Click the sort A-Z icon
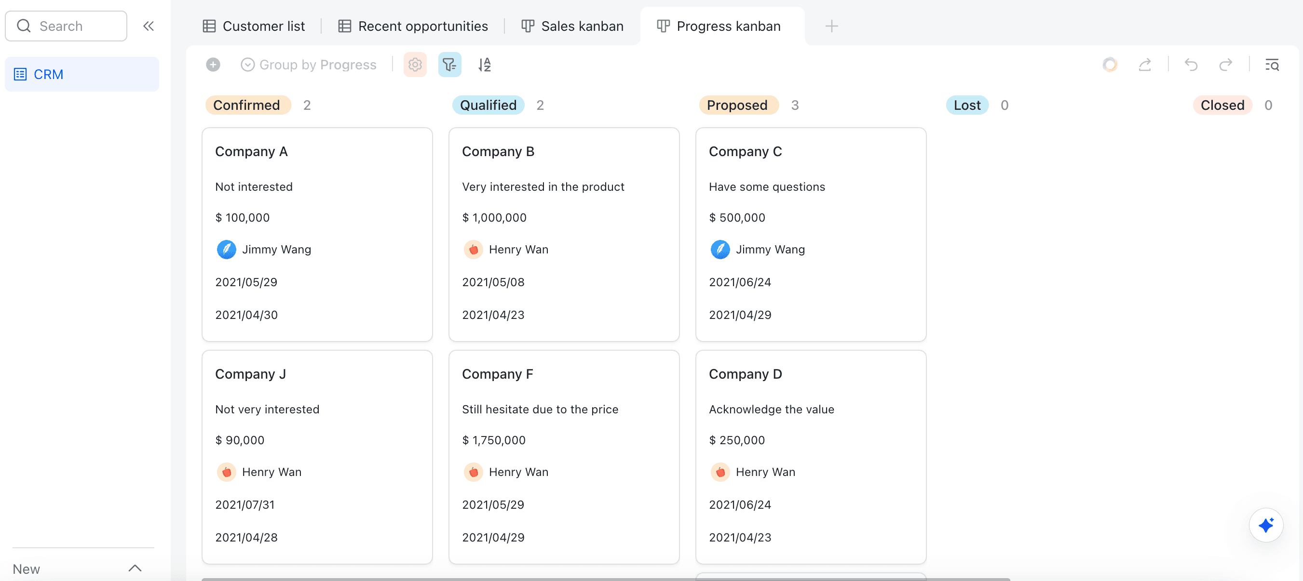The height and width of the screenshot is (581, 1303). 484,65
